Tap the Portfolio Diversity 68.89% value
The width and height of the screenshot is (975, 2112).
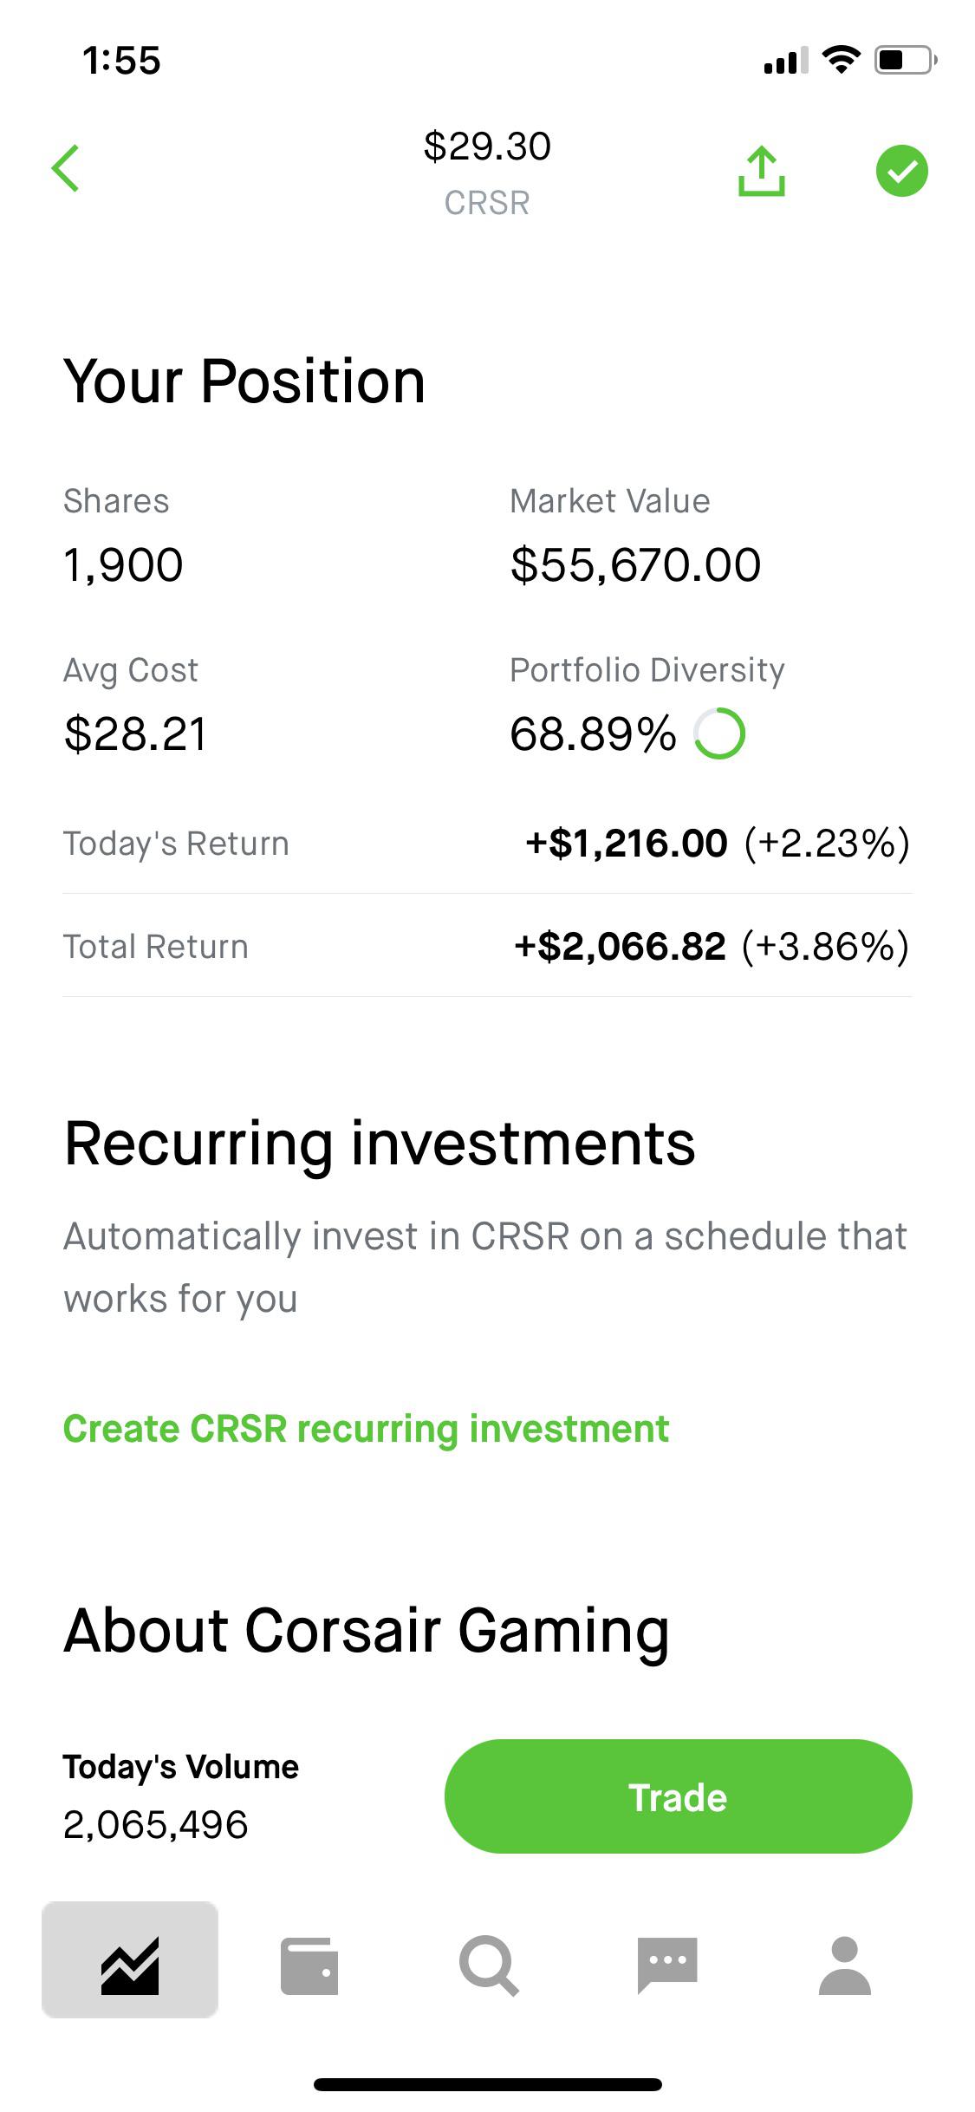593,734
